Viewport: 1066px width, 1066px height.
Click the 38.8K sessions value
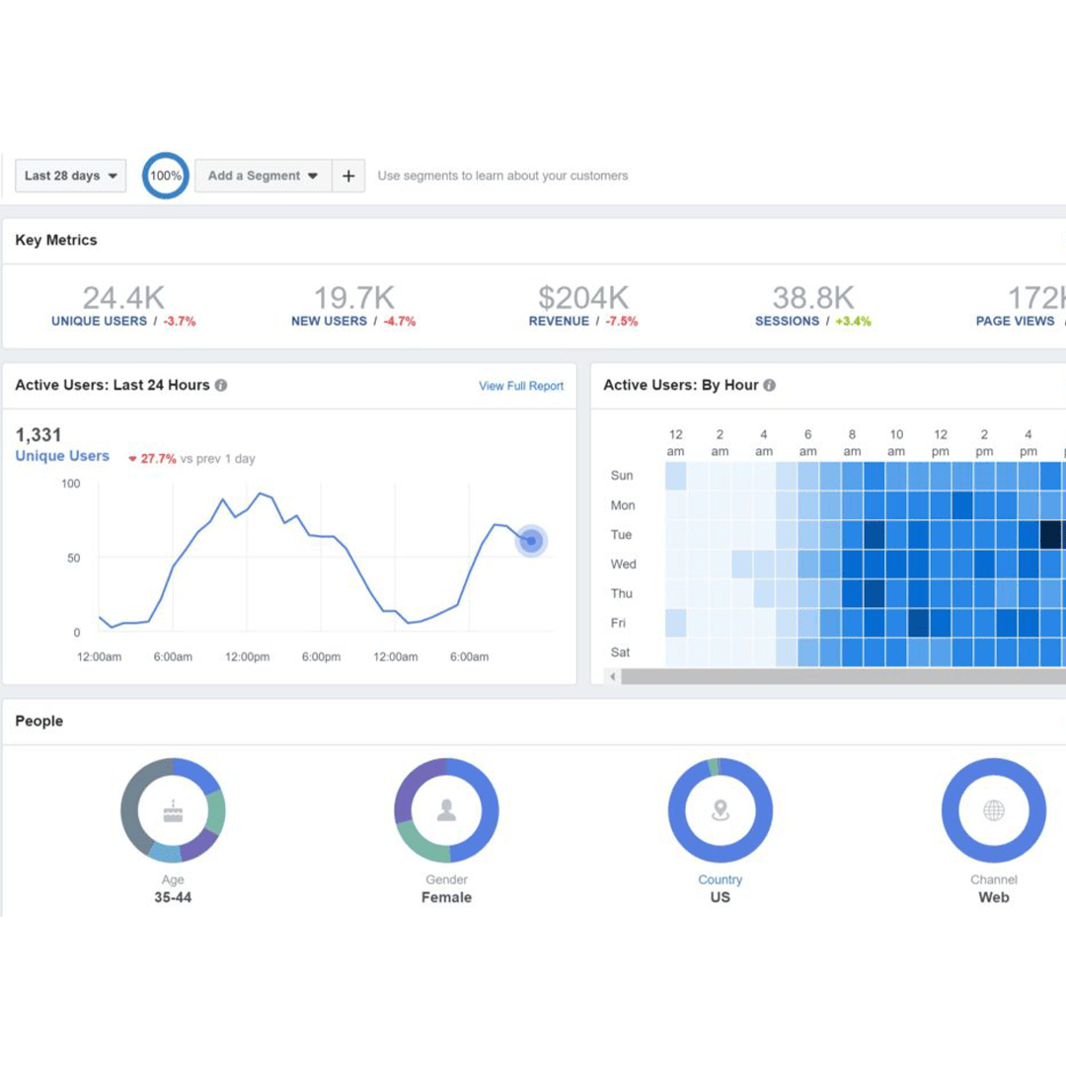(813, 298)
